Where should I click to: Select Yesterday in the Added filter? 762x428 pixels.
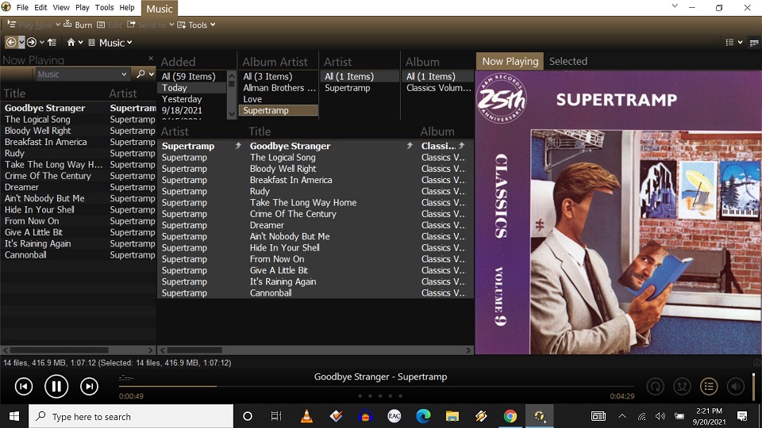tap(192, 99)
